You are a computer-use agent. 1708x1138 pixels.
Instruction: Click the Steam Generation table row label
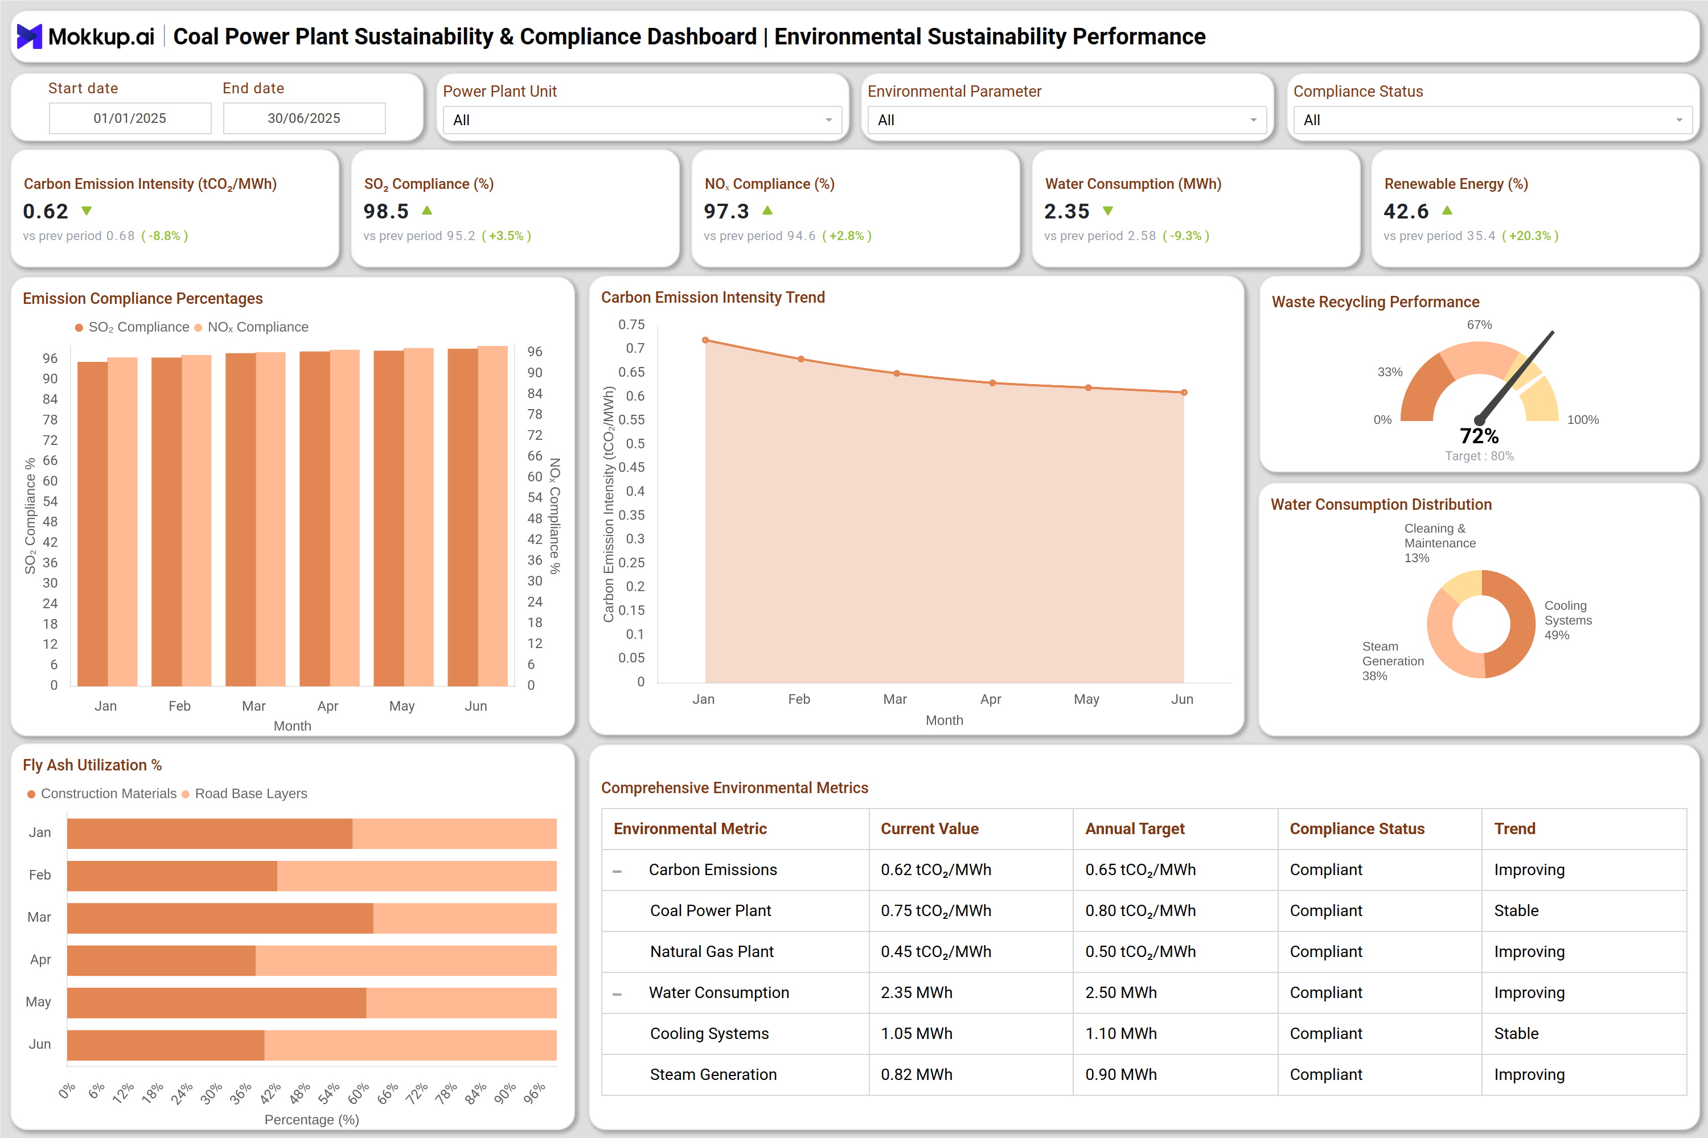713,1075
